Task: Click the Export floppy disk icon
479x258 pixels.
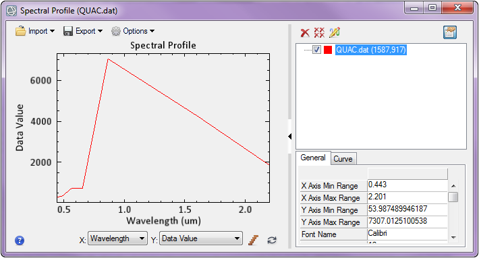Action: click(x=68, y=31)
